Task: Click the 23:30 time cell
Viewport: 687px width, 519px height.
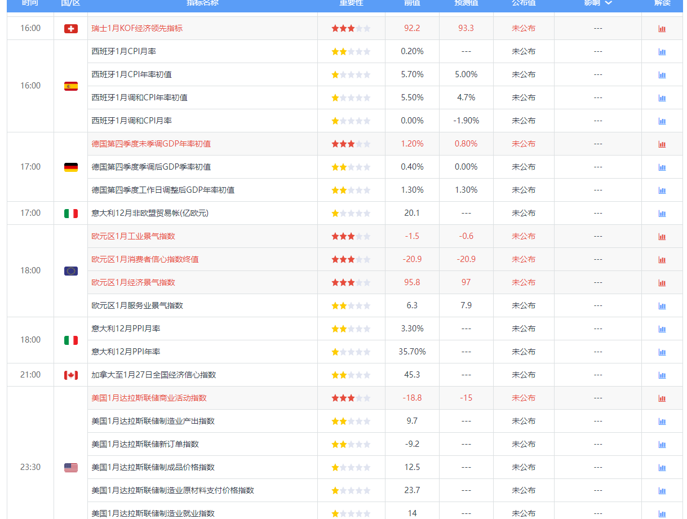Action: [x=30, y=467]
